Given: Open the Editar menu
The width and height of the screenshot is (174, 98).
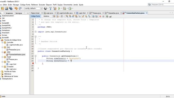Looking at the screenshot, I should (5, 5).
